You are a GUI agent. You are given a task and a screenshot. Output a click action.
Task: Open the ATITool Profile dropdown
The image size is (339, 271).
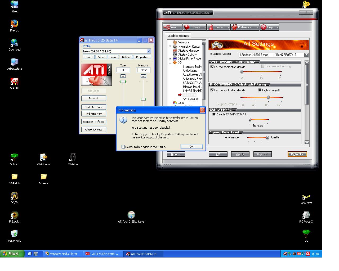point(149,51)
